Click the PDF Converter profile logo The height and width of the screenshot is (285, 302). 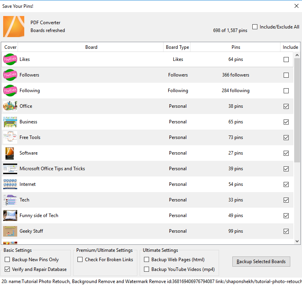point(14,27)
